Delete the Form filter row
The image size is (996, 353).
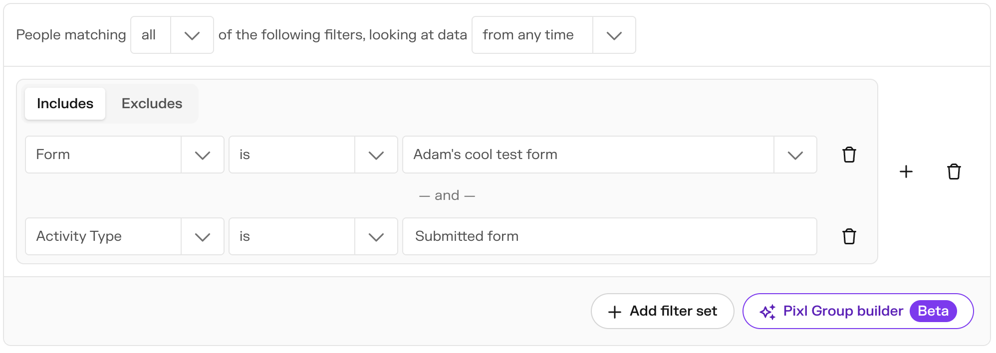coord(849,155)
